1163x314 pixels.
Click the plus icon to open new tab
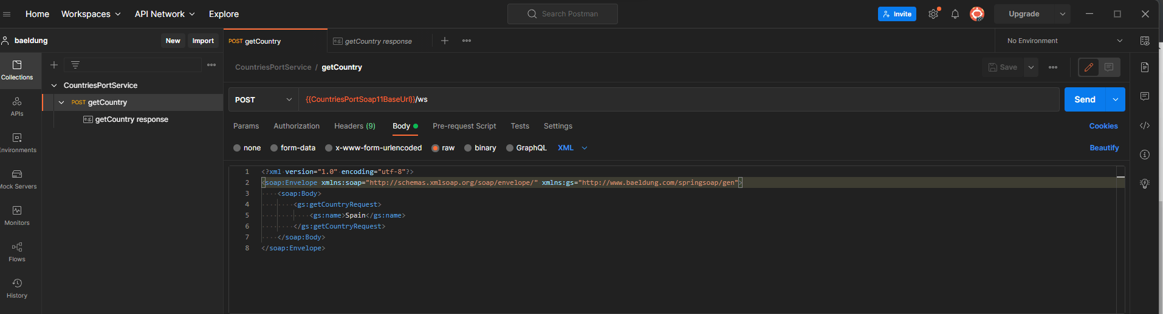[445, 41]
